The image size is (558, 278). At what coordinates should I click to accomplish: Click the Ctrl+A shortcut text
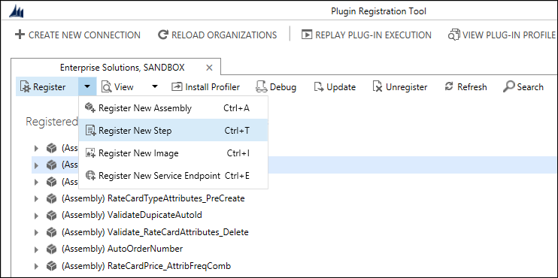pos(237,108)
